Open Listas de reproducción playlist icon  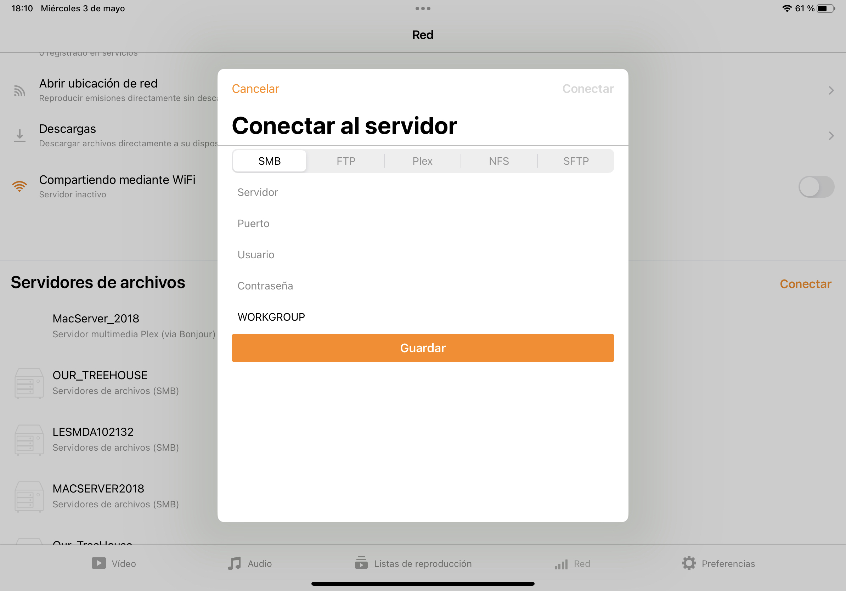(x=361, y=563)
